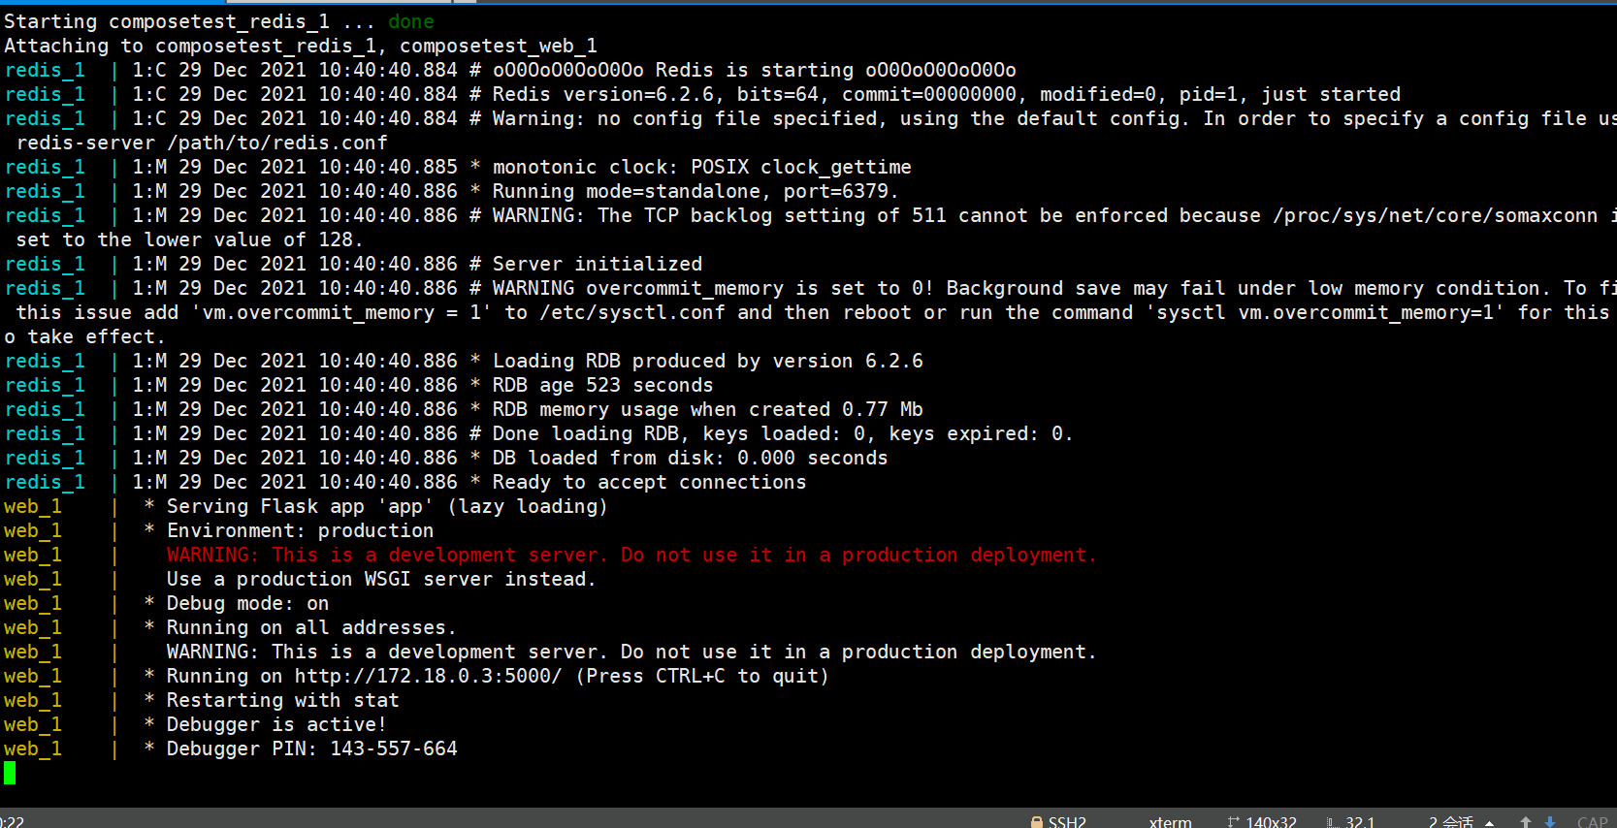Click the green 'done' status text
This screenshot has height=828, width=1617.
pyautogui.click(x=411, y=21)
